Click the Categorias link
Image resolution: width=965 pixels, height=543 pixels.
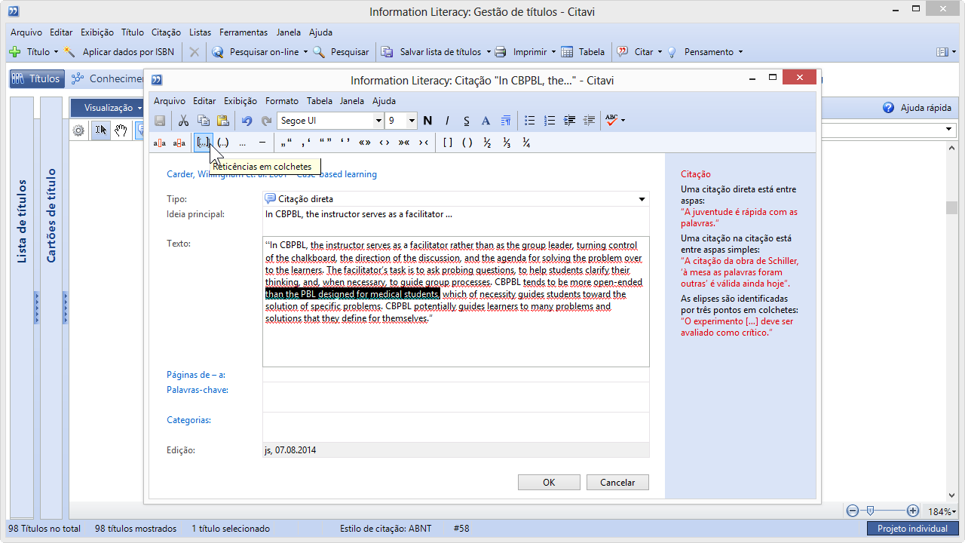coord(188,420)
